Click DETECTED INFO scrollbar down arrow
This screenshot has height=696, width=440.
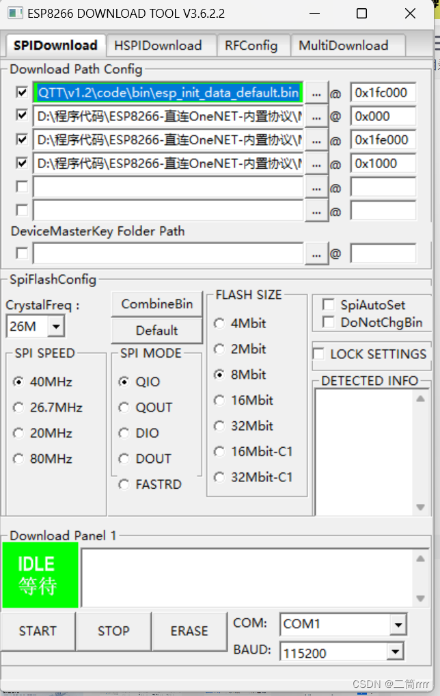tap(420, 507)
